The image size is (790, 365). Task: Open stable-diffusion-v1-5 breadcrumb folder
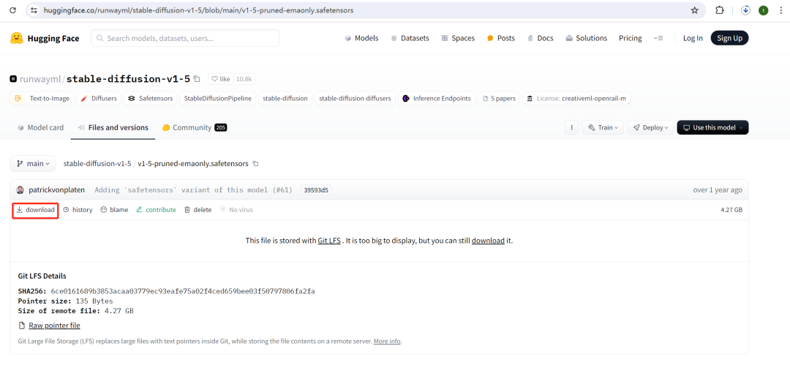(97, 163)
